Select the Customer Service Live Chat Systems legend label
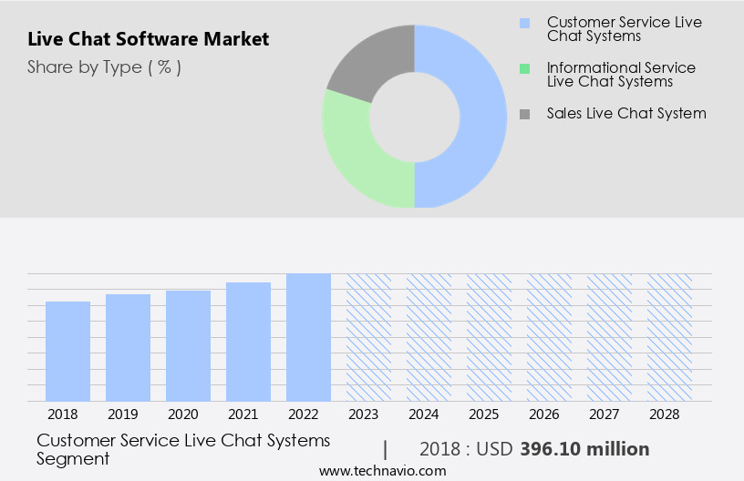Viewport: 744px width, 481px height. pos(624,29)
